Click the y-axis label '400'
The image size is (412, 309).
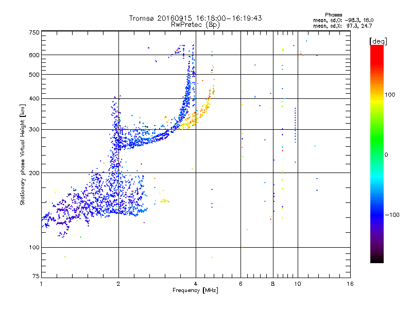34,99
